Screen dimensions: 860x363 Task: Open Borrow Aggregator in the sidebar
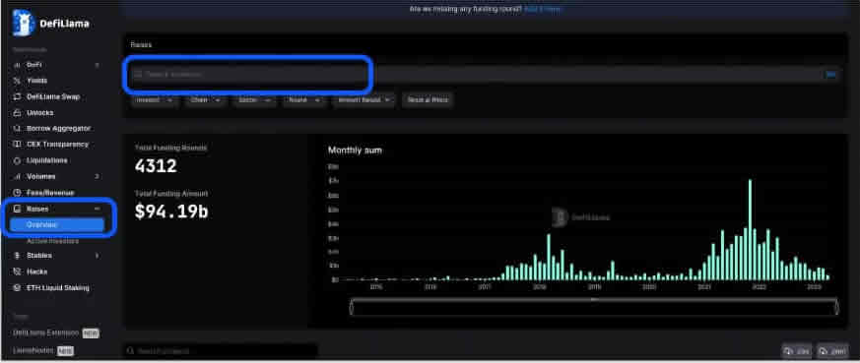59,128
